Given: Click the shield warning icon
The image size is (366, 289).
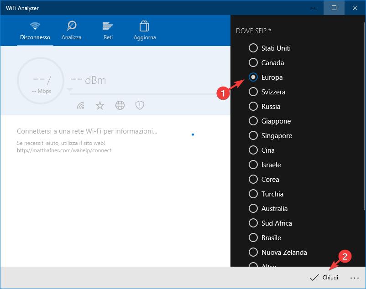Looking at the screenshot, I should pyautogui.click(x=140, y=105).
